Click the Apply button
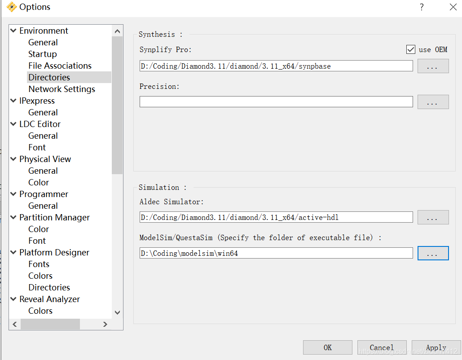 point(436,347)
